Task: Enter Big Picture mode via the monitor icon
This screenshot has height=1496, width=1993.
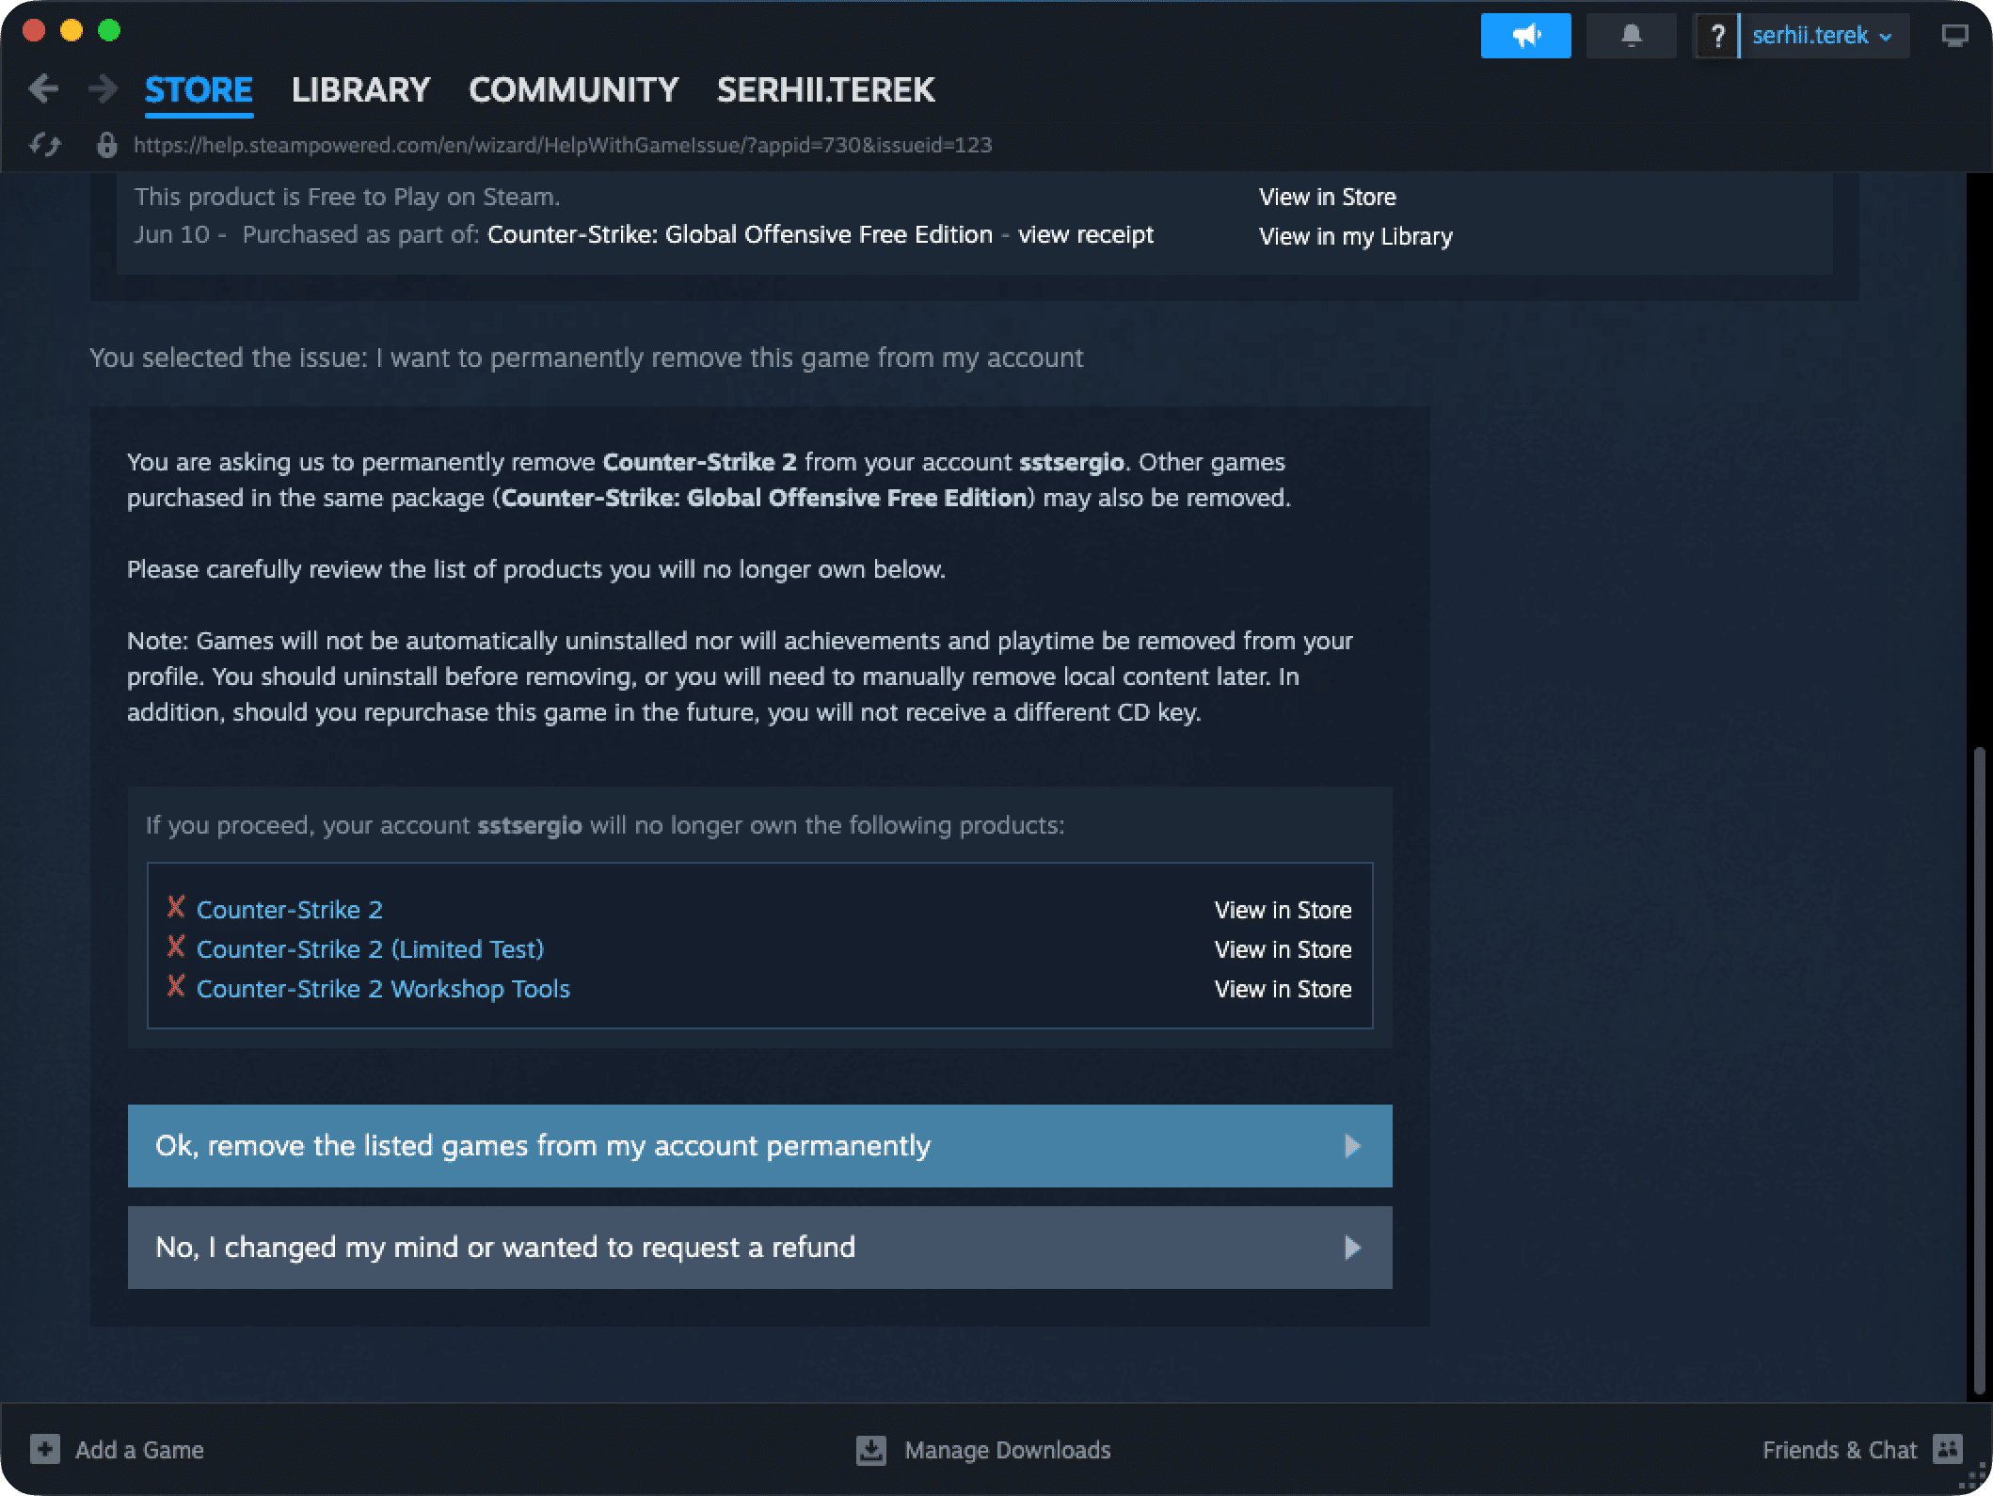Action: tap(1957, 35)
